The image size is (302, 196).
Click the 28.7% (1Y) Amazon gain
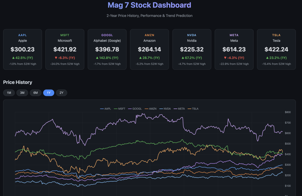click(x=149, y=58)
